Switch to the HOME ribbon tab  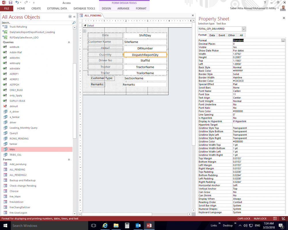tap(21, 8)
